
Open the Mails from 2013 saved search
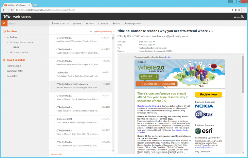(x=15, y=71)
